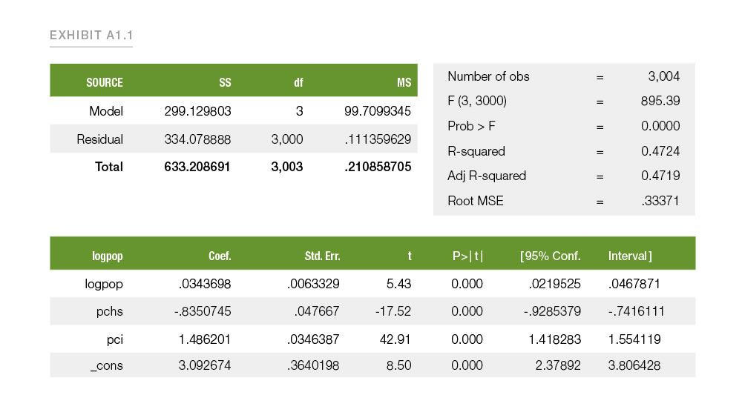
Task: Select the Adj R-squared label
Action: [x=487, y=176]
